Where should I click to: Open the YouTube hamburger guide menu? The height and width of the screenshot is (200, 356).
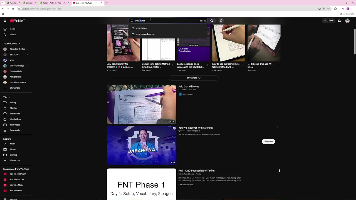pos(5,21)
